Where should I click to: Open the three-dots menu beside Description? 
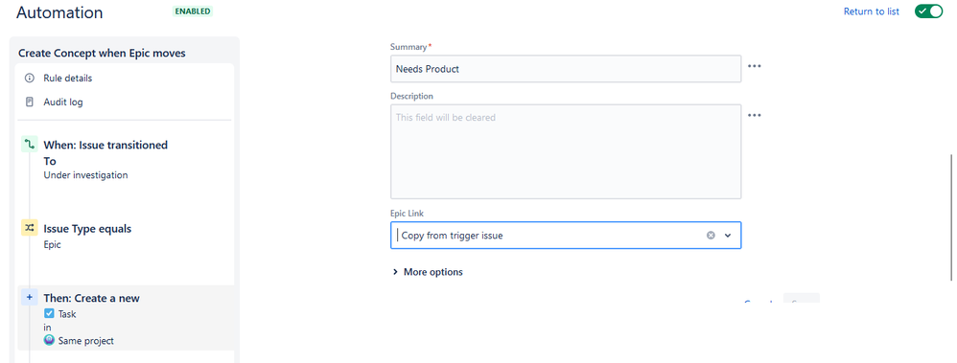tap(755, 115)
